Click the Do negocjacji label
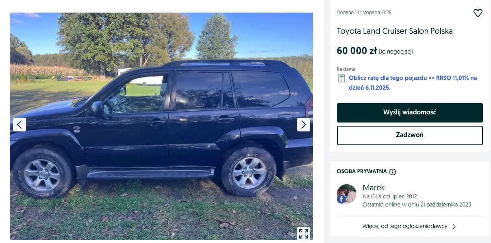Image resolution: width=491 pixels, height=243 pixels. [395, 52]
